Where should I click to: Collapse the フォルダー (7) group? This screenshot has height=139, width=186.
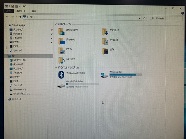point(56,24)
